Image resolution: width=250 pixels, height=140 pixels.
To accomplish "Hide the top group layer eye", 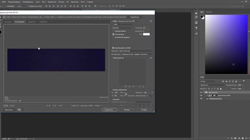I will 201,93.
